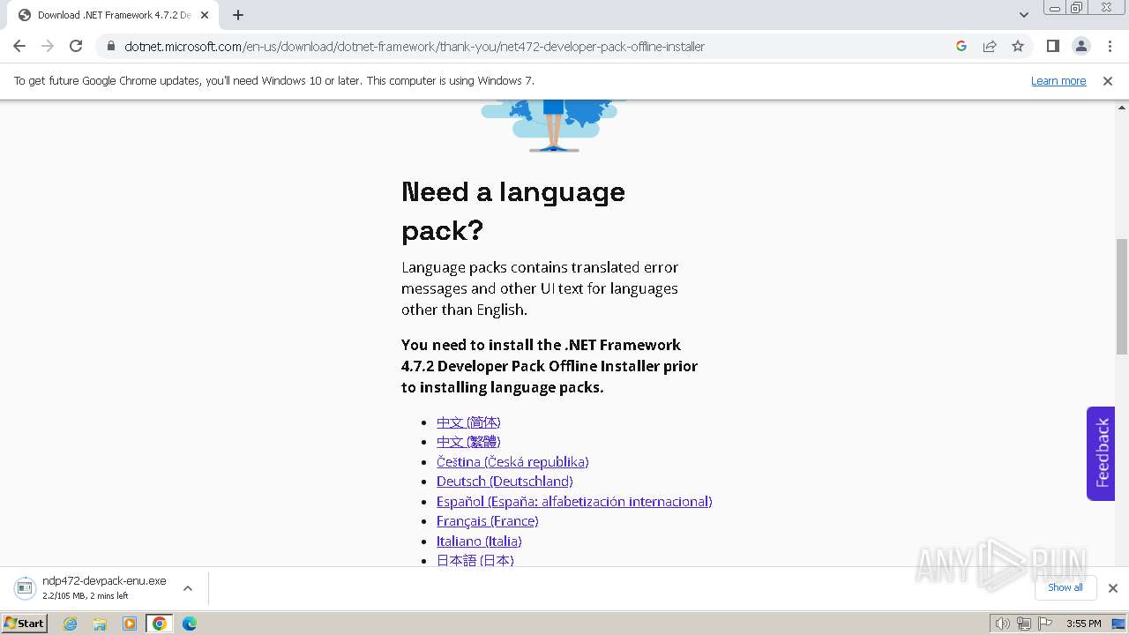Open the Español language pack link
The width and height of the screenshot is (1129, 635).
pos(574,502)
